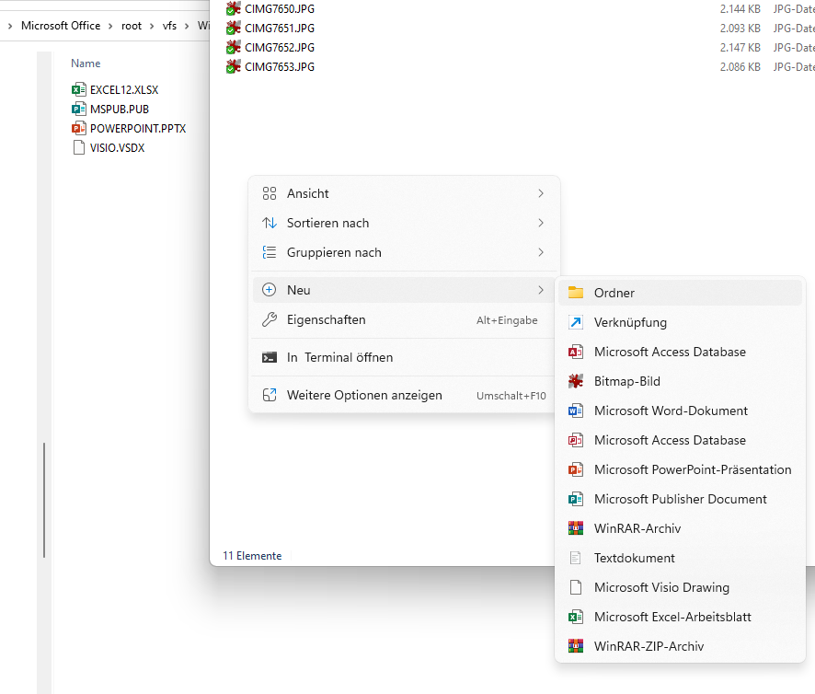Expand the Sortieren nach submenu arrow

click(541, 223)
